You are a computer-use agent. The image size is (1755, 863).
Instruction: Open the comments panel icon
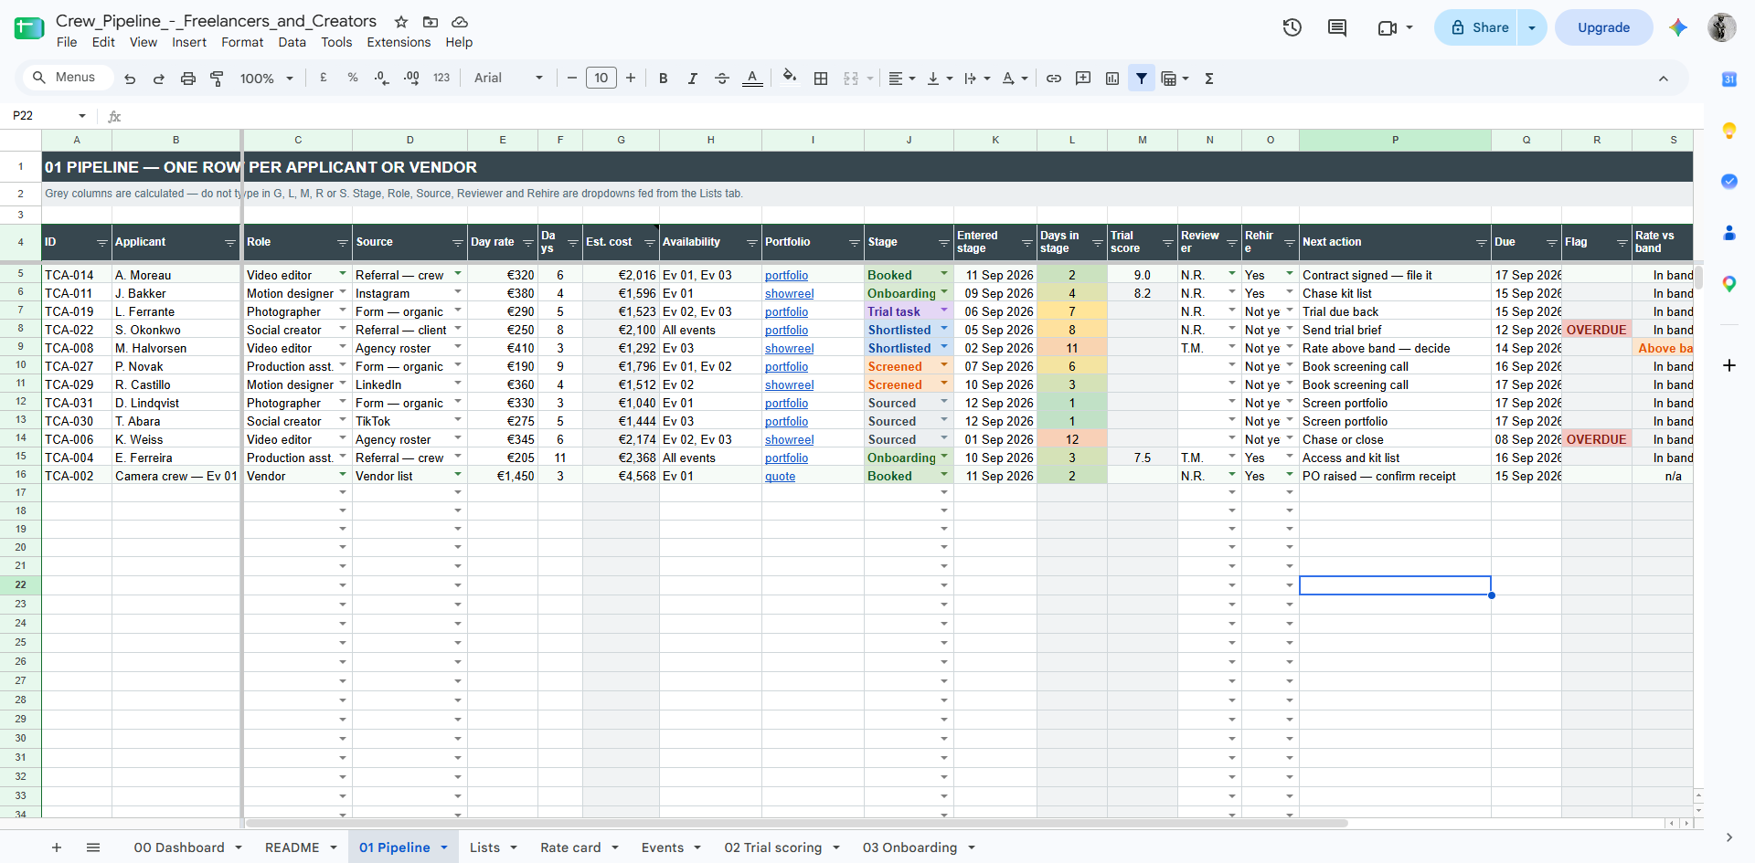(1337, 27)
